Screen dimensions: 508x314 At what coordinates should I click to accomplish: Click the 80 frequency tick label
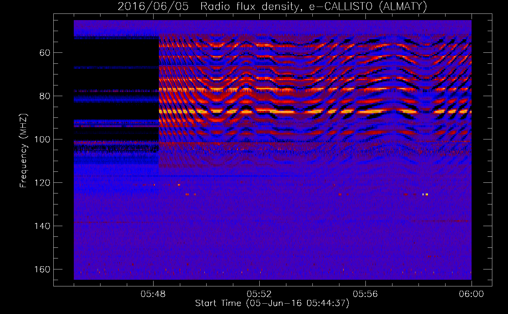point(45,96)
